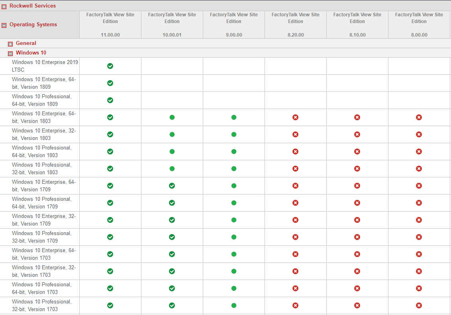Viewport: 451px width, 315px height.
Task: Click green dot for Enterprise 64-bit 1709 under 9.00.00
Action: point(234,186)
